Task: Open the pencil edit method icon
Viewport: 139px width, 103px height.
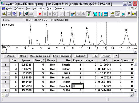Action: click(73, 14)
